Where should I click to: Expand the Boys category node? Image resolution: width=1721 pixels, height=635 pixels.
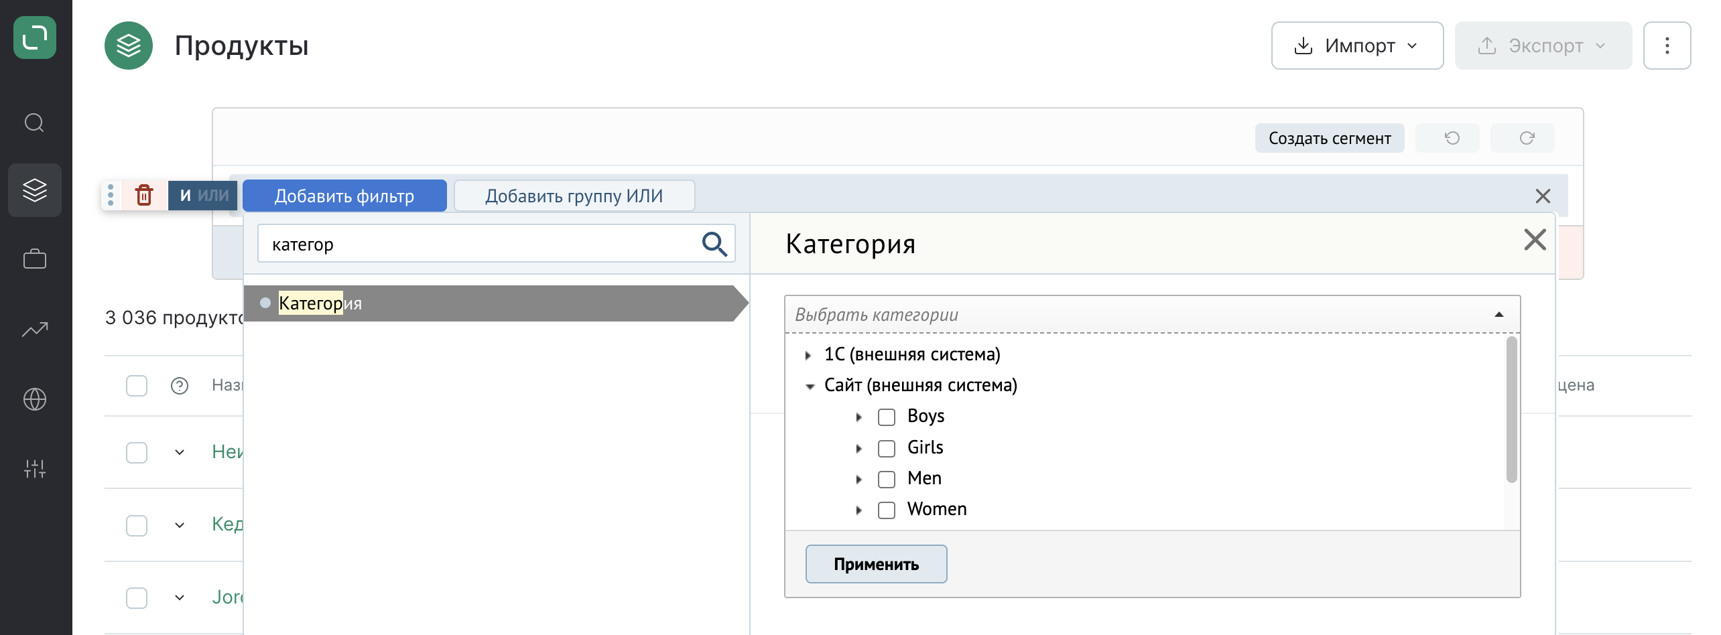859,417
